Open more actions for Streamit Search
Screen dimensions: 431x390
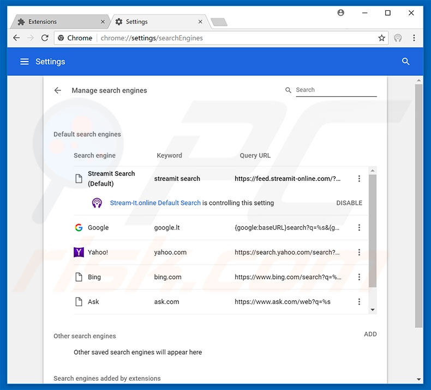[359, 179]
